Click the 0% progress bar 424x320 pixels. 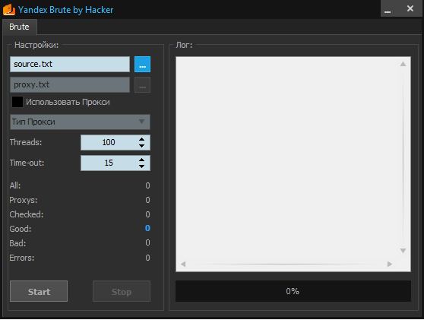coord(293,291)
